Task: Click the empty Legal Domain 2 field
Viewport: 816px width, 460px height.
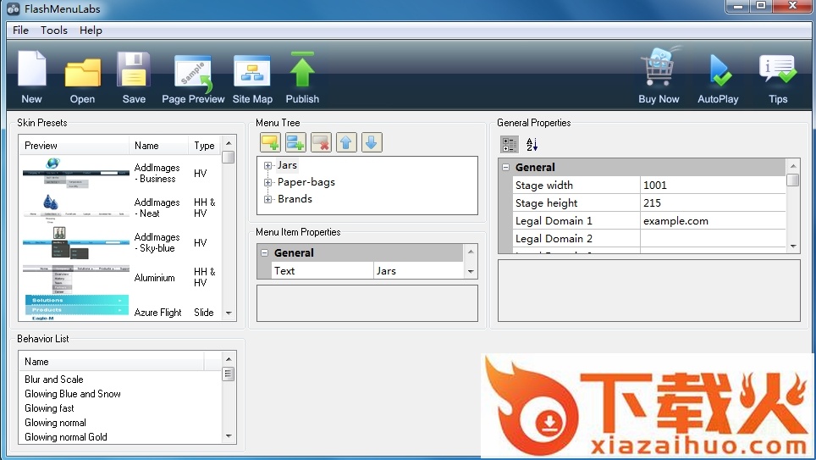Action: pos(713,238)
